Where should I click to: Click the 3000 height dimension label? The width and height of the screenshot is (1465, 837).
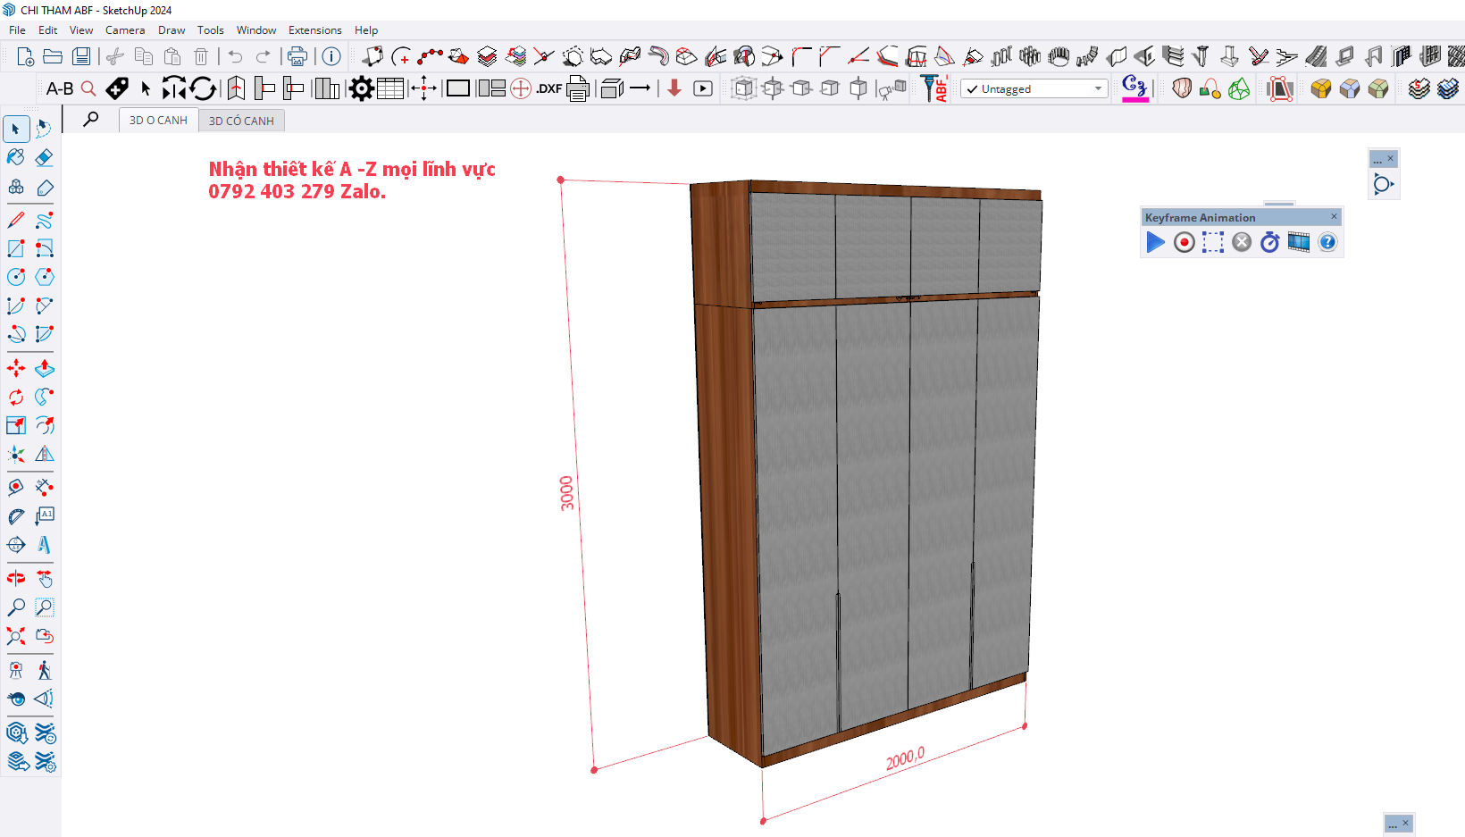click(567, 493)
